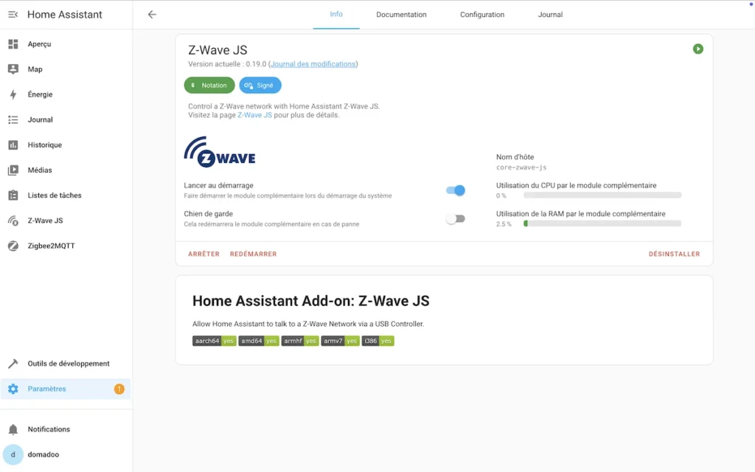This screenshot has width=755, height=472.
Task: Click the Paramètres notification badge
Action: click(x=119, y=389)
